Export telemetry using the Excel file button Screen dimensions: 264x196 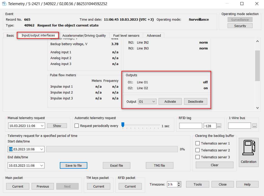click(x=116, y=166)
